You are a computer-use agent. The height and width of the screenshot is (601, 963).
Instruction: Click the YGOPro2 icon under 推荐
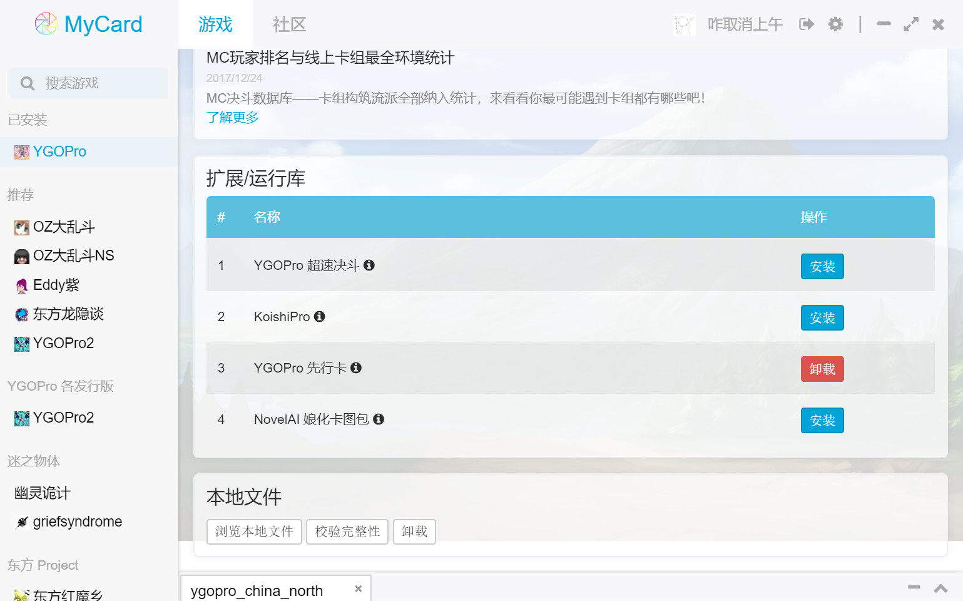[22, 344]
